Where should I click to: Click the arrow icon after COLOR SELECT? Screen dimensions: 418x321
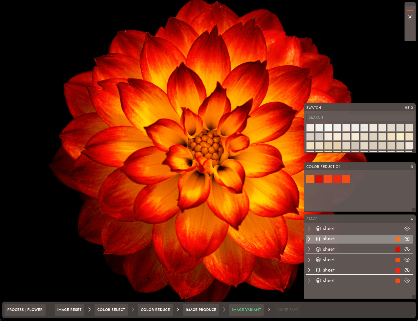(133, 309)
